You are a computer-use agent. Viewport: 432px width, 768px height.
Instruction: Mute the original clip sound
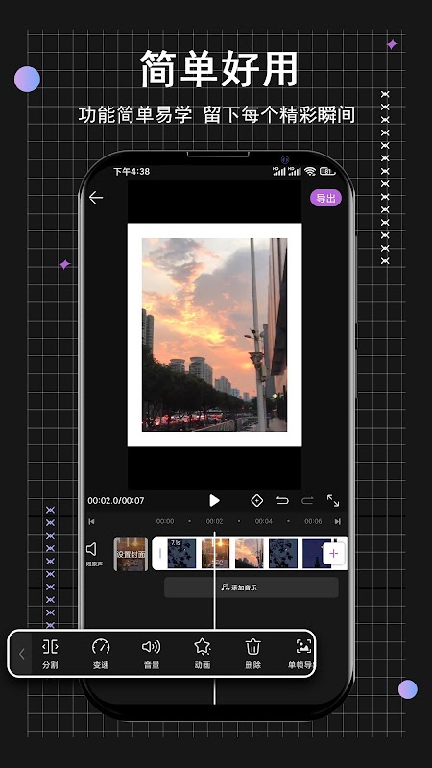93,554
